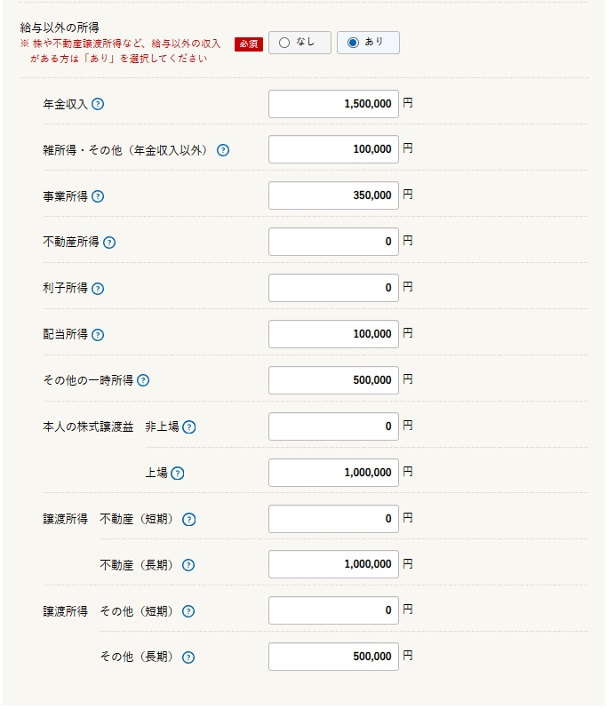Image resolution: width=607 pixels, height=709 pixels.
Task: Open the 配当所得 help icon
Action: click(98, 335)
